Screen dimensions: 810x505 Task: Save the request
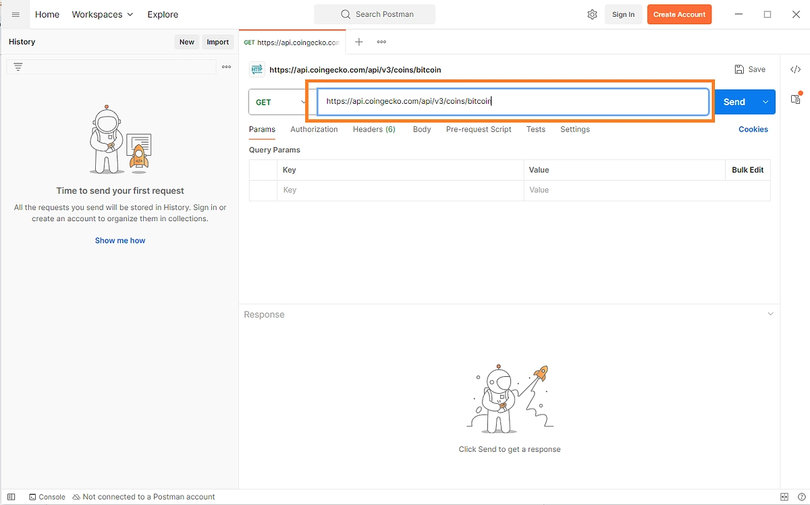point(750,69)
